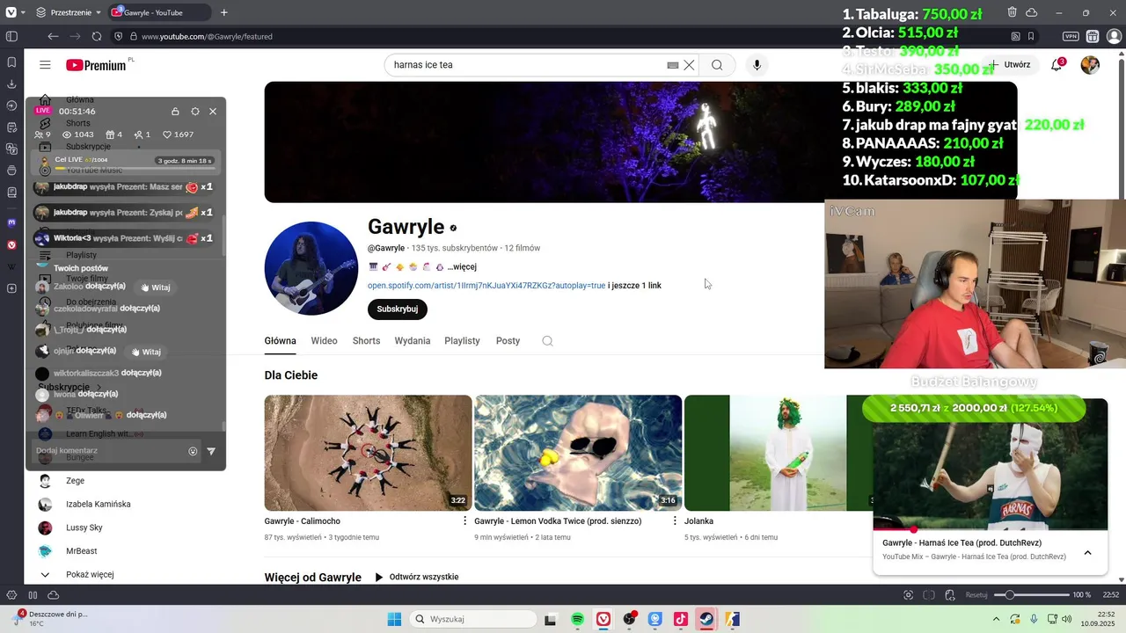The width and height of the screenshot is (1126, 633).
Task: Start voice search with the microphone
Action: point(757,65)
